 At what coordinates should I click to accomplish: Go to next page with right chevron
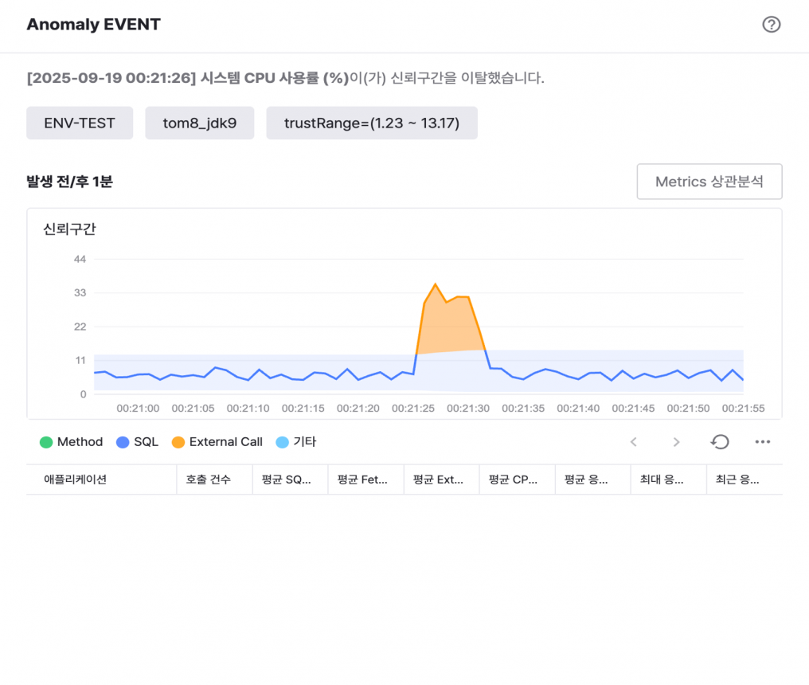coord(676,442)
